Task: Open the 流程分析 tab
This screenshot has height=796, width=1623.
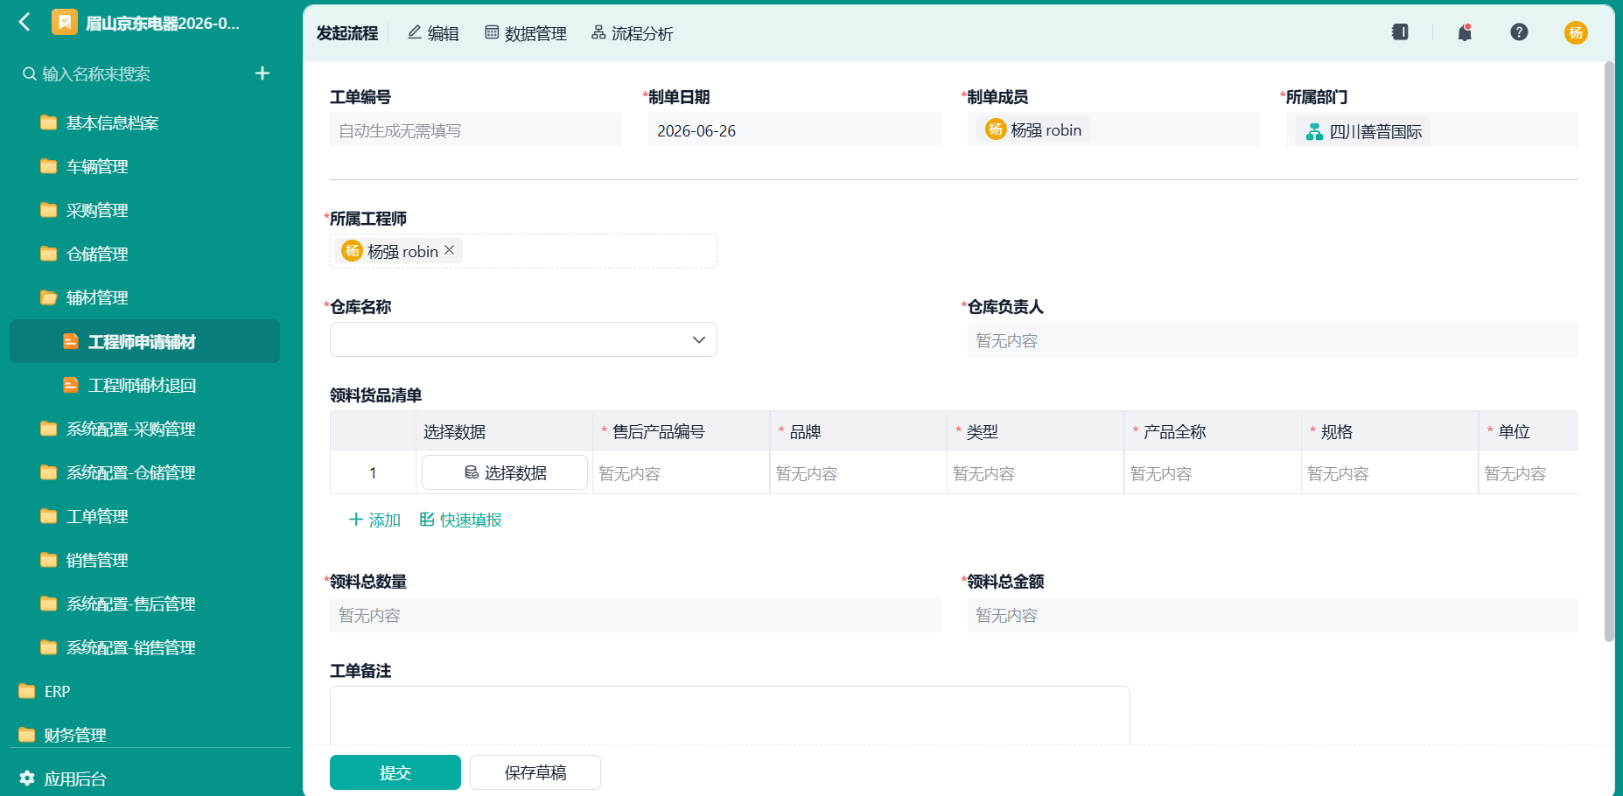Action: pos(632,33)
